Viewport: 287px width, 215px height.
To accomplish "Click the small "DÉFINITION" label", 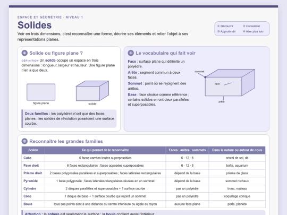I will click(30, 61).
